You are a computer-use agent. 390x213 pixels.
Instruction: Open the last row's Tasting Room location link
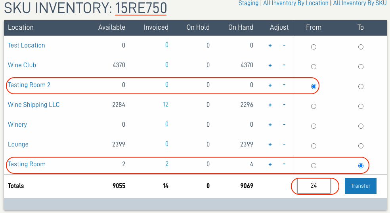27,164
